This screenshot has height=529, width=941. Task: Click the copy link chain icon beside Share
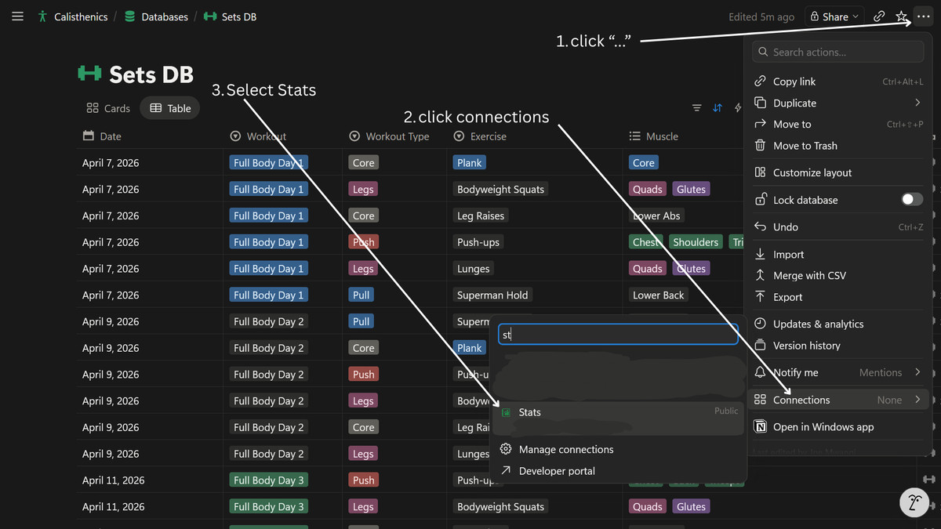(880, 16)
